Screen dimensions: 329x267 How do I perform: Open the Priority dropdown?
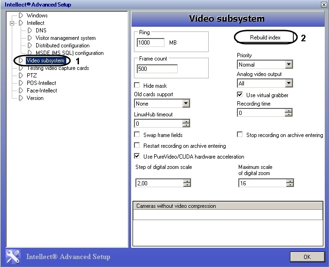289,64
